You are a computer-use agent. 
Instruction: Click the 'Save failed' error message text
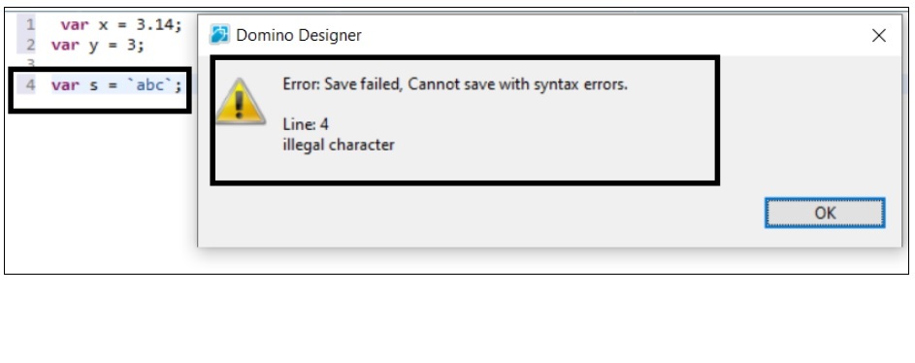(455, 84)
